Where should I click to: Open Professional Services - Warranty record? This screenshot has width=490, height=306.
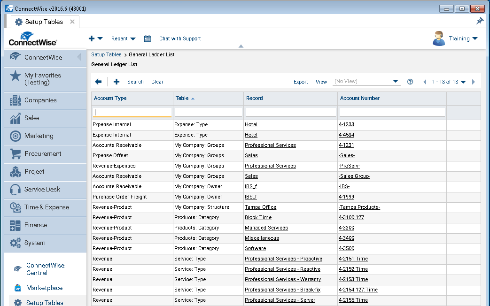pyautogui.click(x=283, y=279)
